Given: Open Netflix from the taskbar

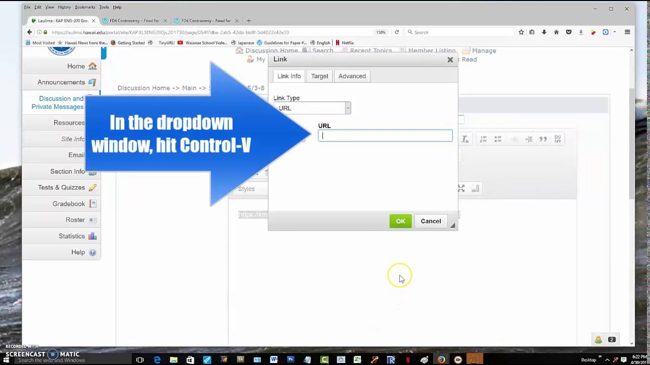Looking at the screenshot, I should [x=408, y=360].
